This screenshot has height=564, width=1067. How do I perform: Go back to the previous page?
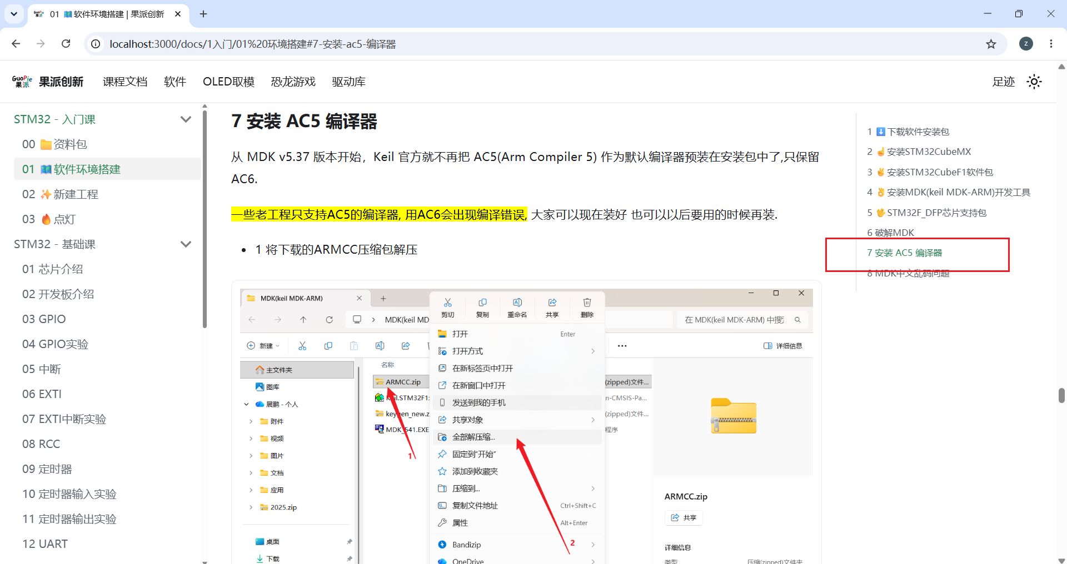click(x=16, y=44)
